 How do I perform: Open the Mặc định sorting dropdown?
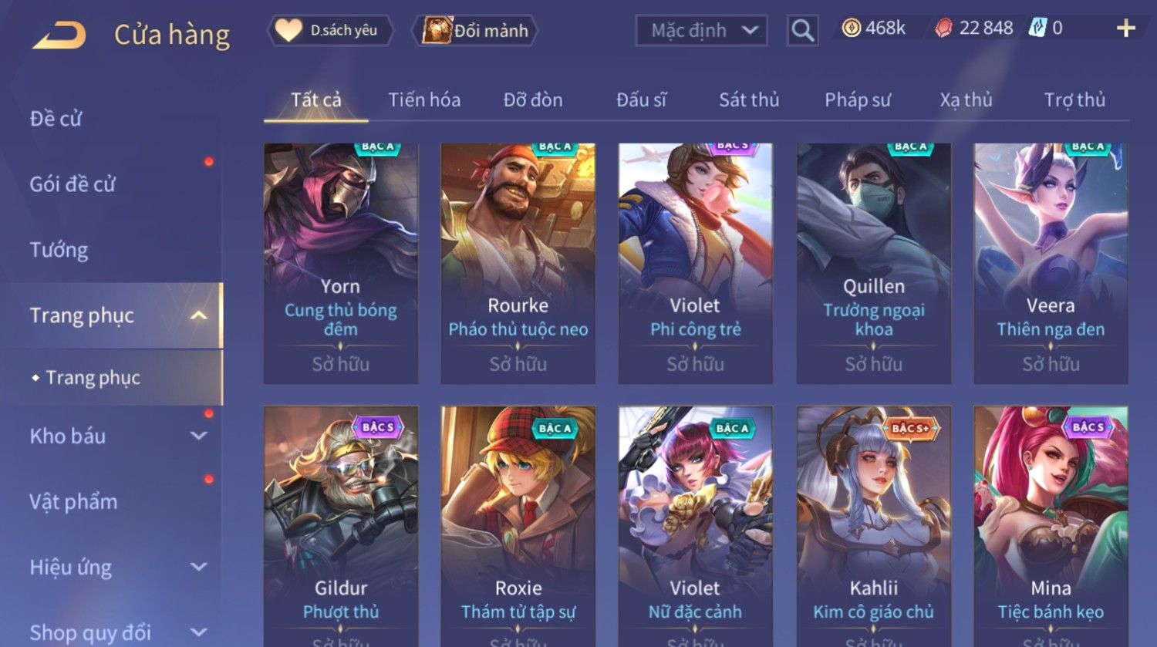point(701,31)
